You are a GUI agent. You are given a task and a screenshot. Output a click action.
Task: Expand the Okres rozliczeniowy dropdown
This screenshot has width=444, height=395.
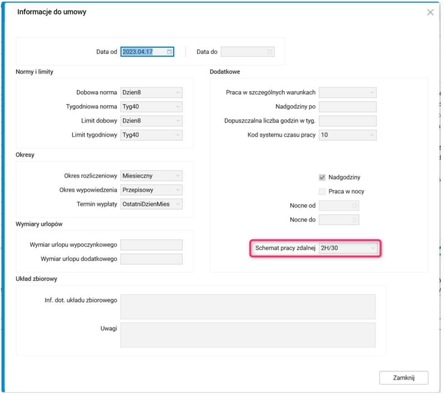(x=177, y=176)
